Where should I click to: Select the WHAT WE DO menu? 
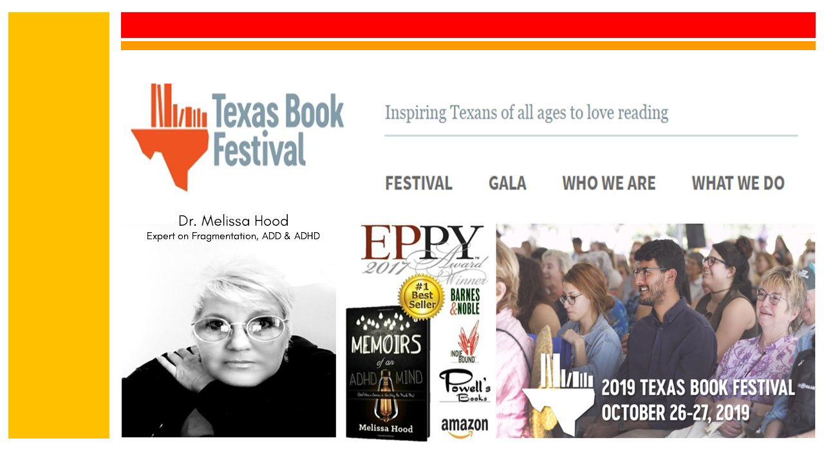738,183
